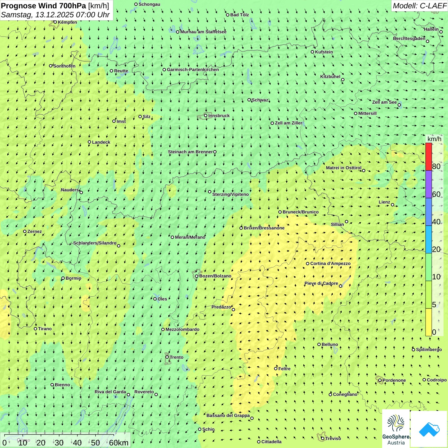Click the Zernez label

tap(35, 231)
